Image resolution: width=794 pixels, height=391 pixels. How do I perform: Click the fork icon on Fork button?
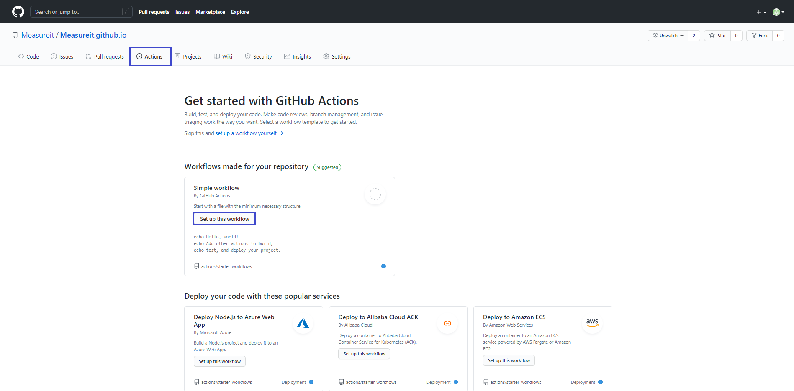[x=754, y=36]
